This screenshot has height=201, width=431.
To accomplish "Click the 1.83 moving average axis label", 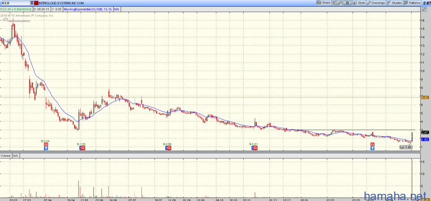I will [x=425, y=140].
